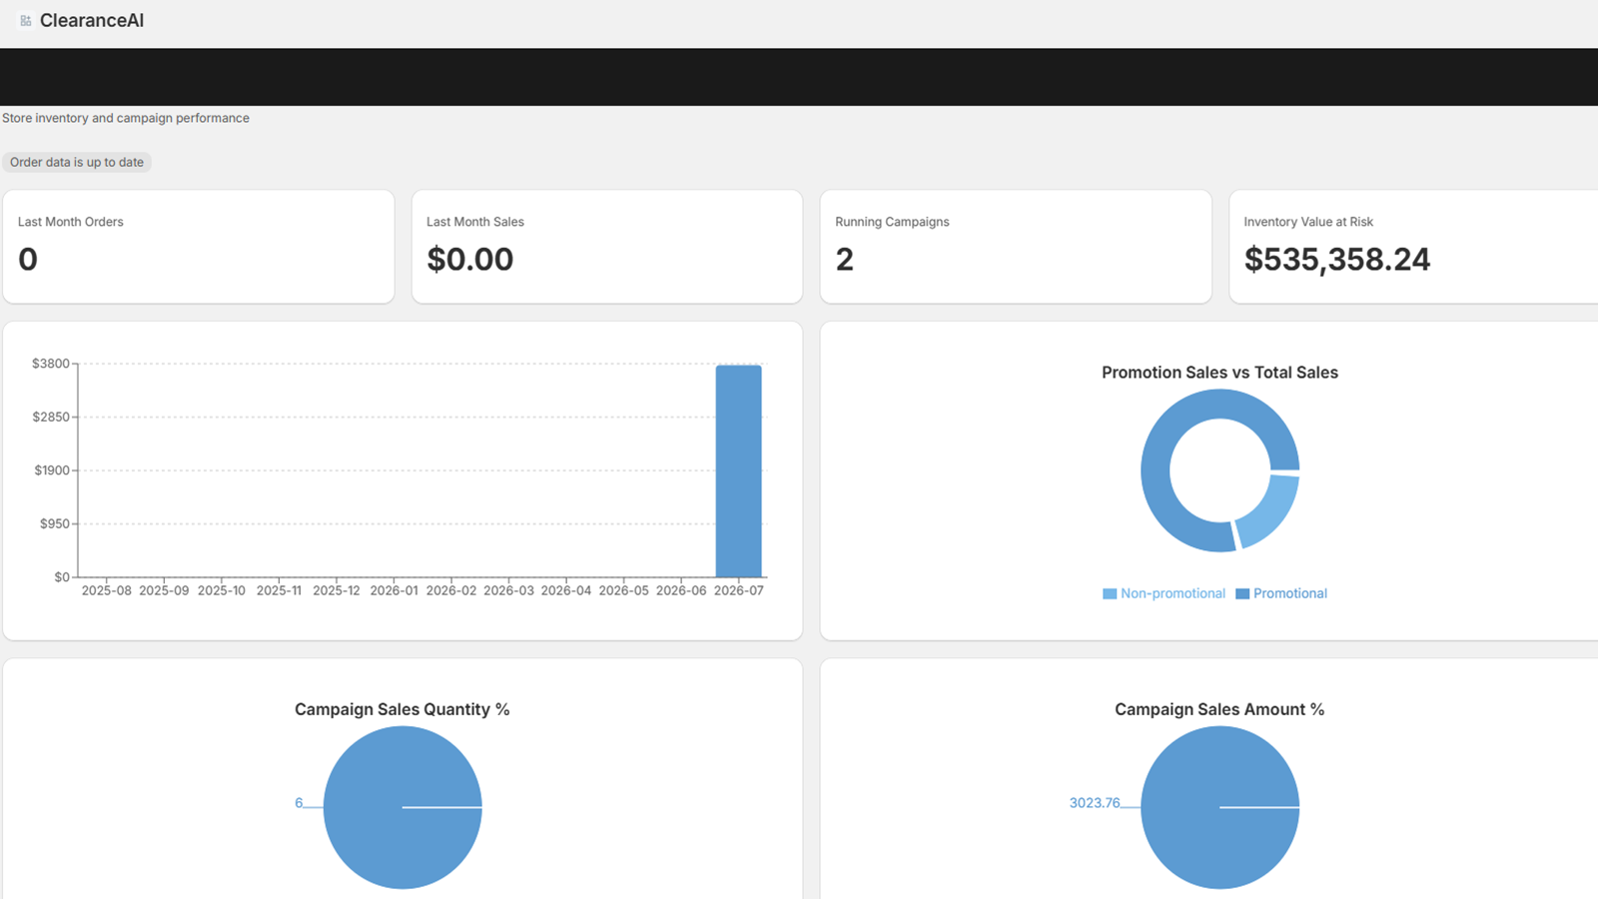Select the Last Month Sales card

[607, 247]
